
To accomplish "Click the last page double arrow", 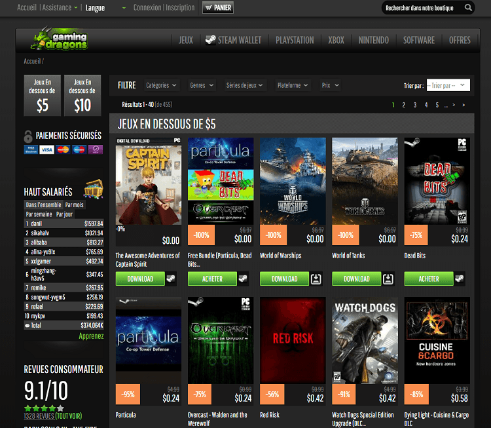I will (464, 105).
